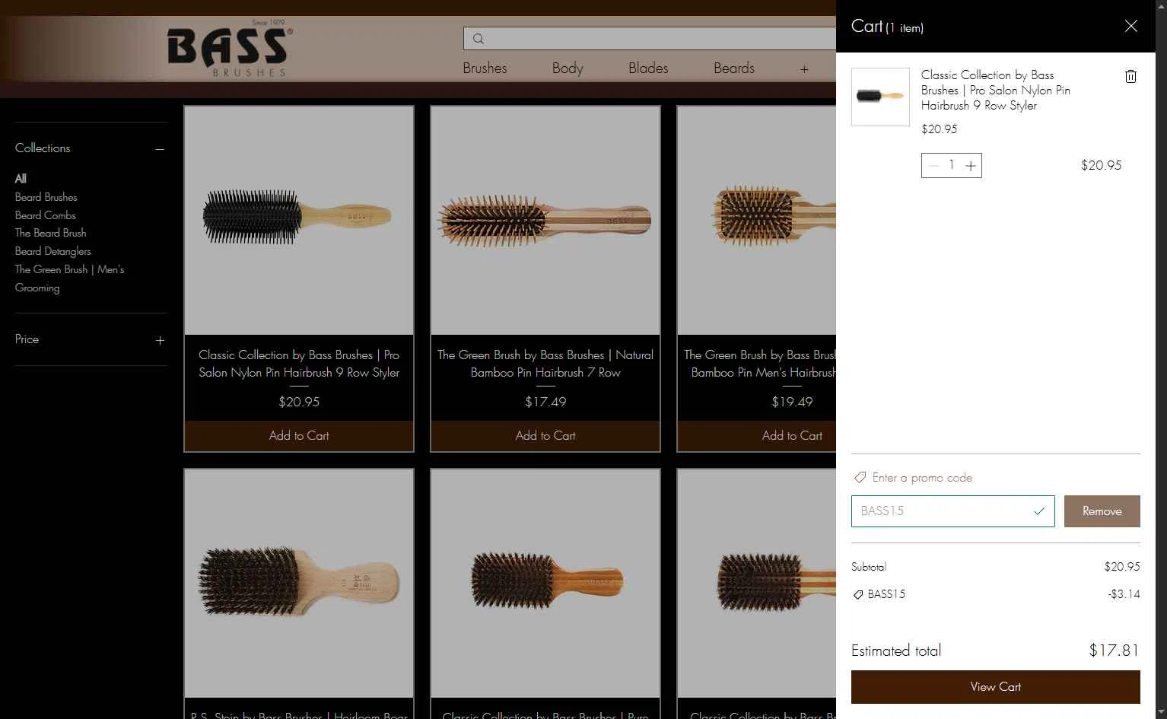1167x719 pixels.
Task: Open the Bamboo Pin Hairbrush 7 Row image
Action: click(x=545, y=220)
